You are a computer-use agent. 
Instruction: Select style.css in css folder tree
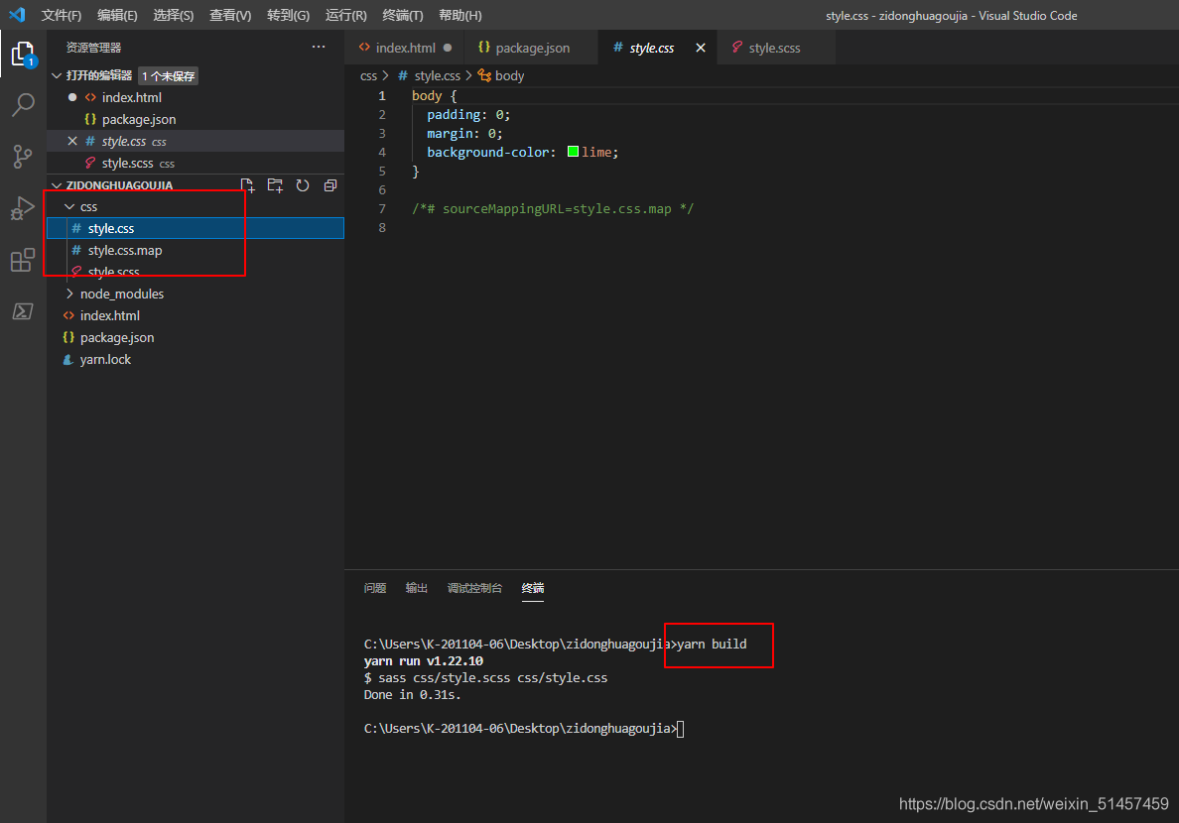click(x=196, y=228)
